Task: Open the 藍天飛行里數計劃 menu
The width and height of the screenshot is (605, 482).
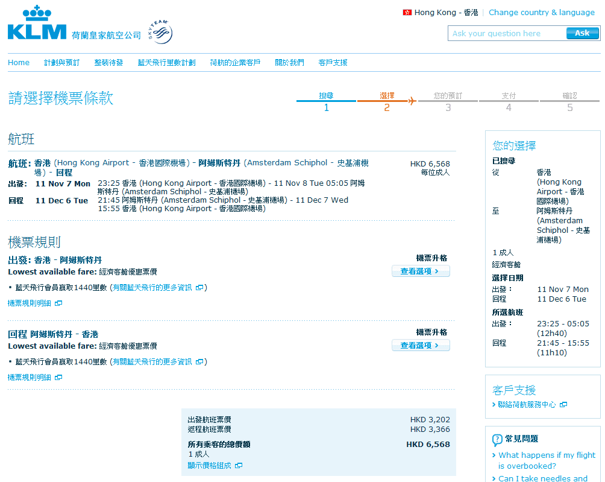Action: coord(166,63)
